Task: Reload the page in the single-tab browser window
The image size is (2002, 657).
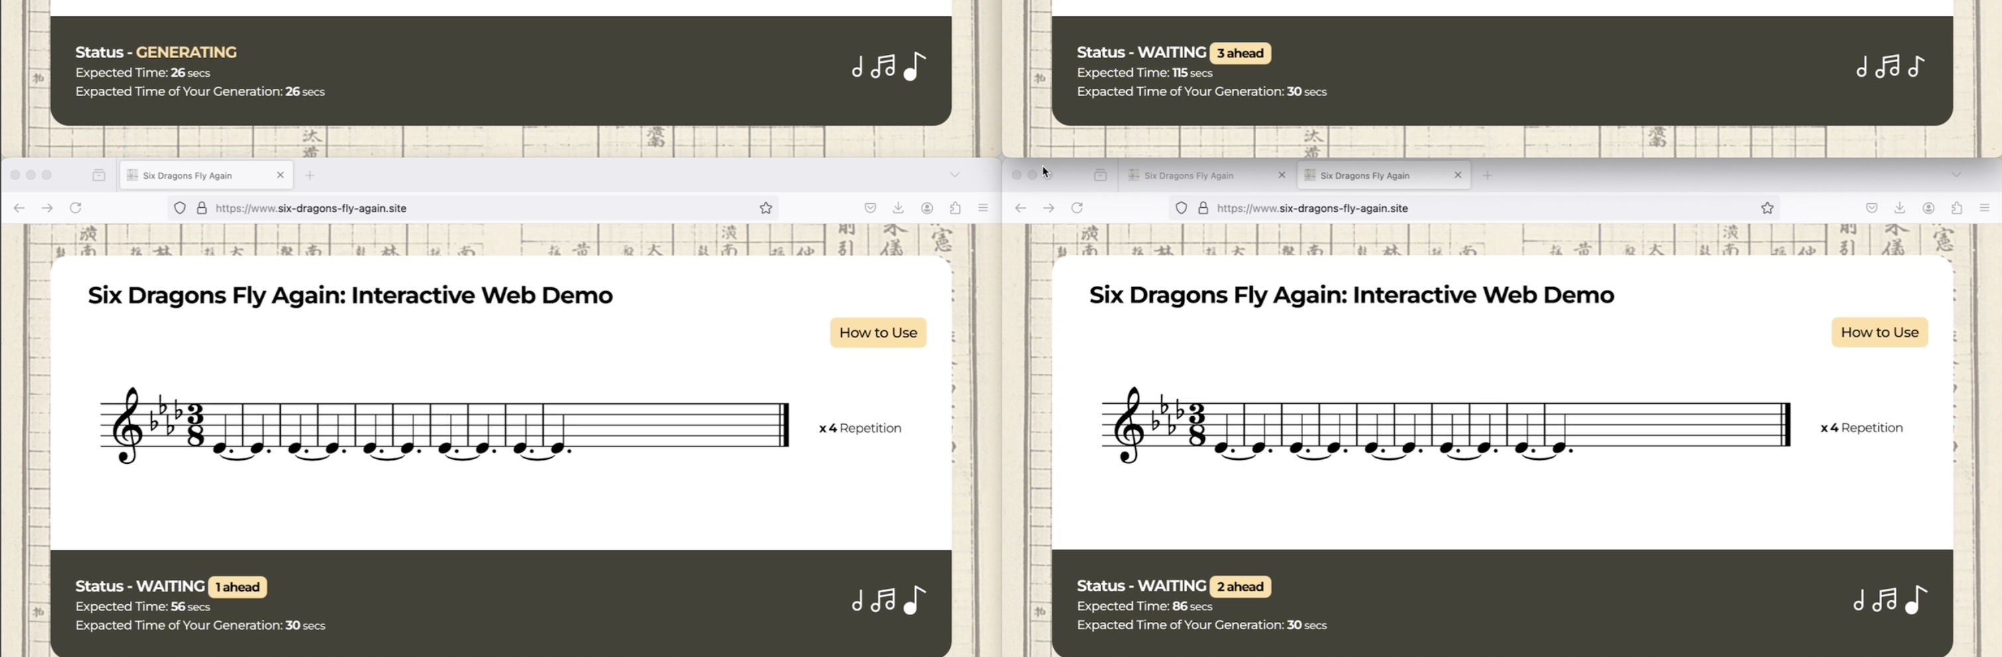Action: [x=76, y=208]
